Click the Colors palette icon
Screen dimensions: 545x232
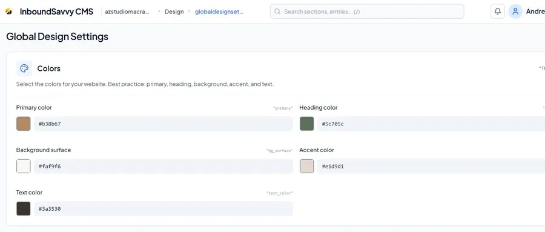[24, 68]
